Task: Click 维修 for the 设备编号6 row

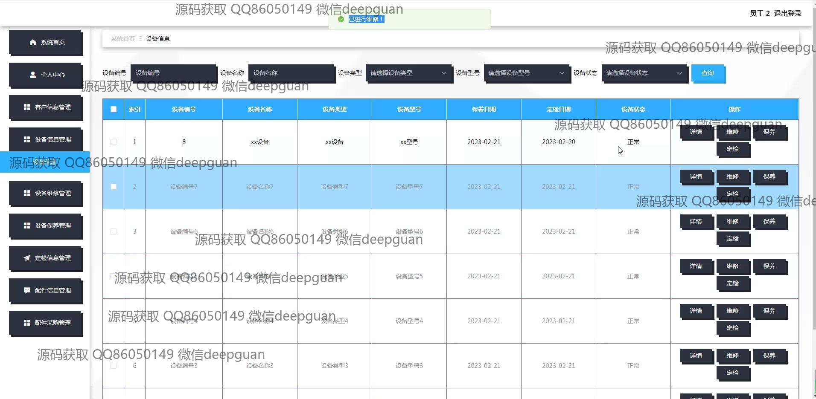Action: [x=733, y=222]
